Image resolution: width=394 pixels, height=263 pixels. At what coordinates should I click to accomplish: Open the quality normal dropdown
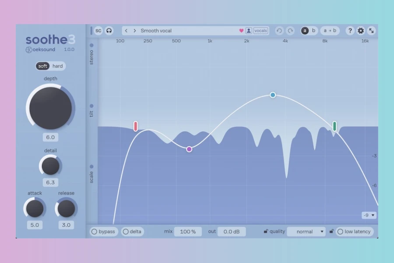306,231
